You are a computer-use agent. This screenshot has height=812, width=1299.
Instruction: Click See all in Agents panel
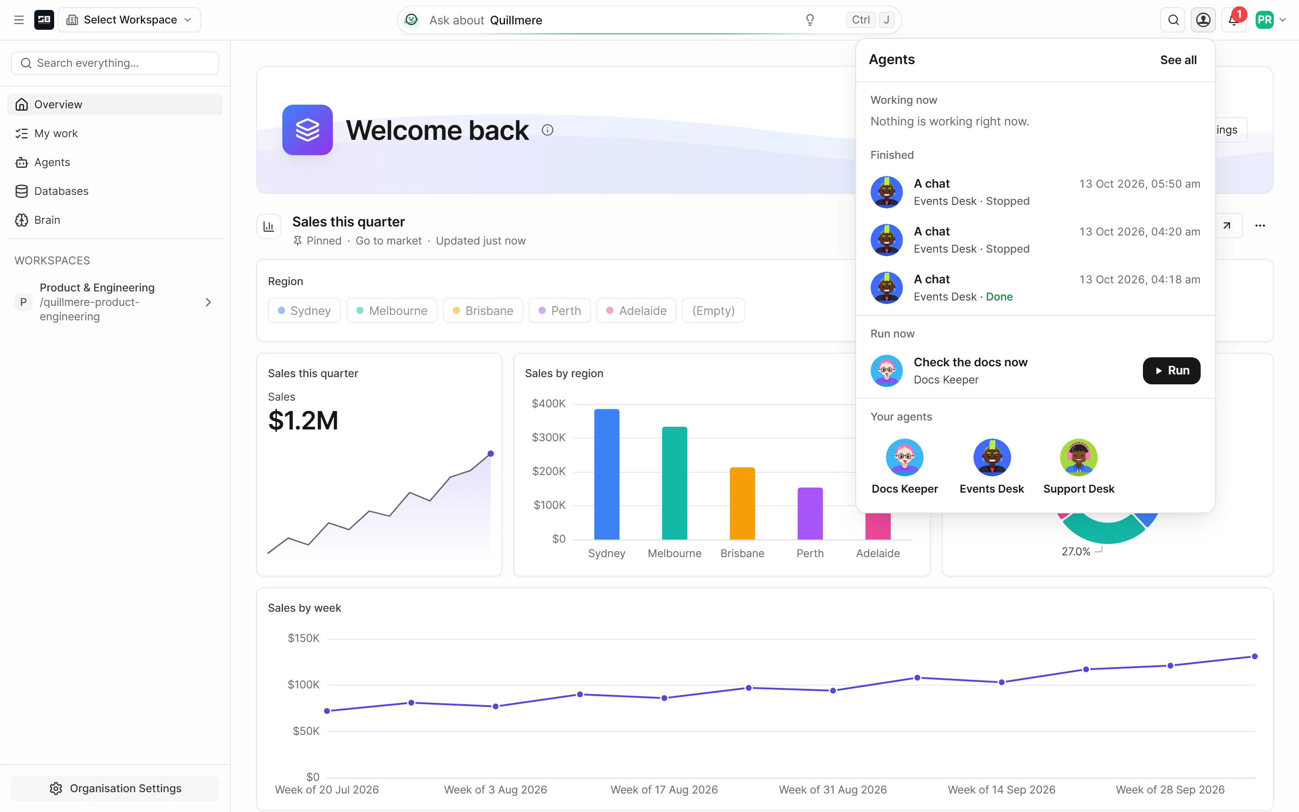click(1178, 60)
